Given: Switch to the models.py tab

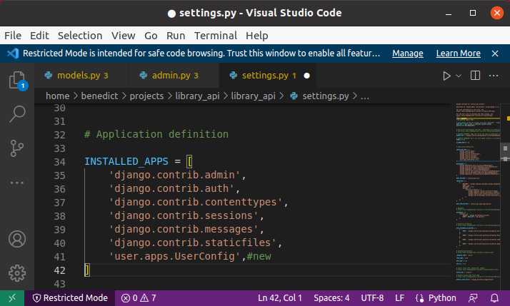Looking at the screenshot, I should click(81, 76).
